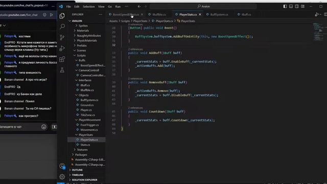
Task: Open Explorer views and more actions
Action: coord(101,14)
